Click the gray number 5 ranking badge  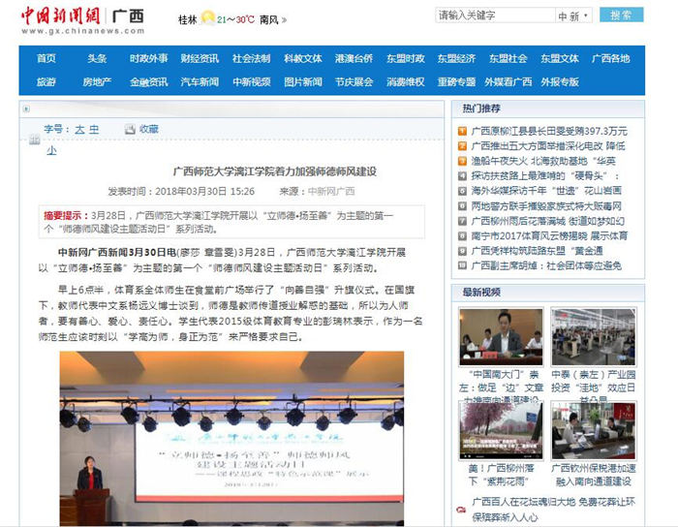click(463, 191)
